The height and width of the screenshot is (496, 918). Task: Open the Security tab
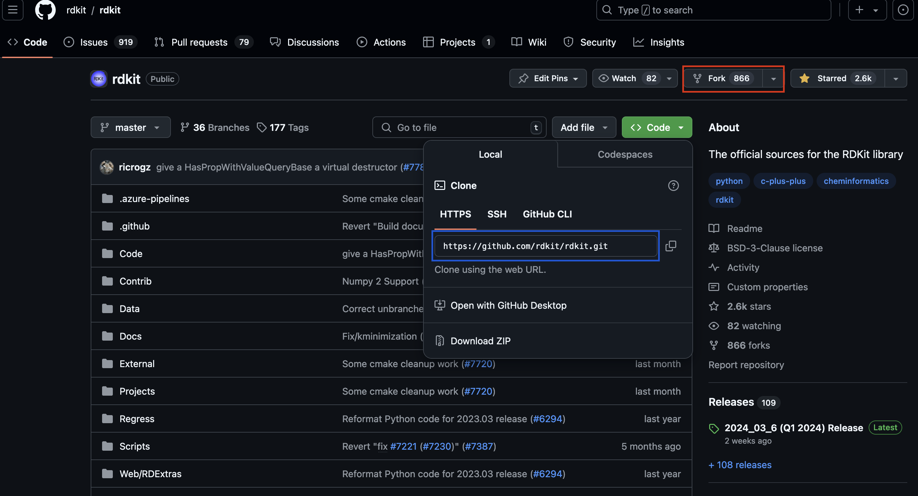(x=590, y=42)
